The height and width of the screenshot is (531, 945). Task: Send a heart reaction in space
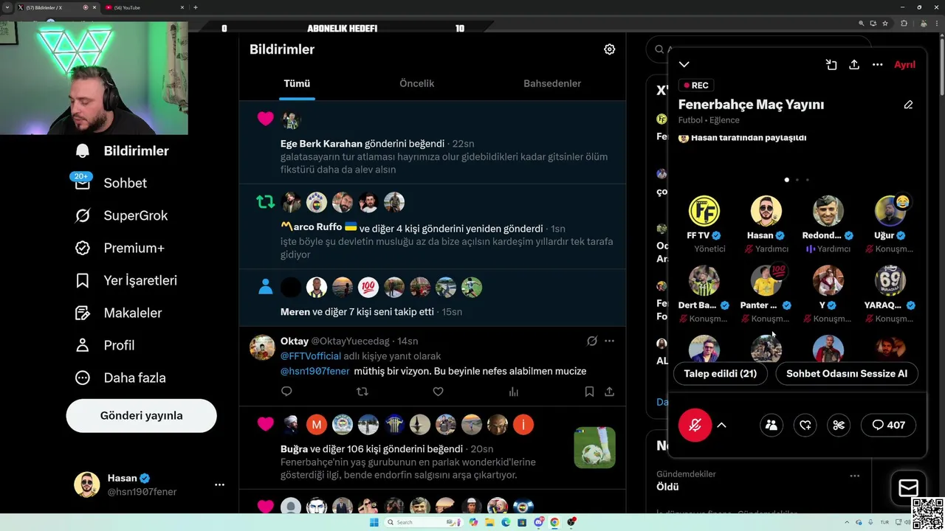point(805,425)
